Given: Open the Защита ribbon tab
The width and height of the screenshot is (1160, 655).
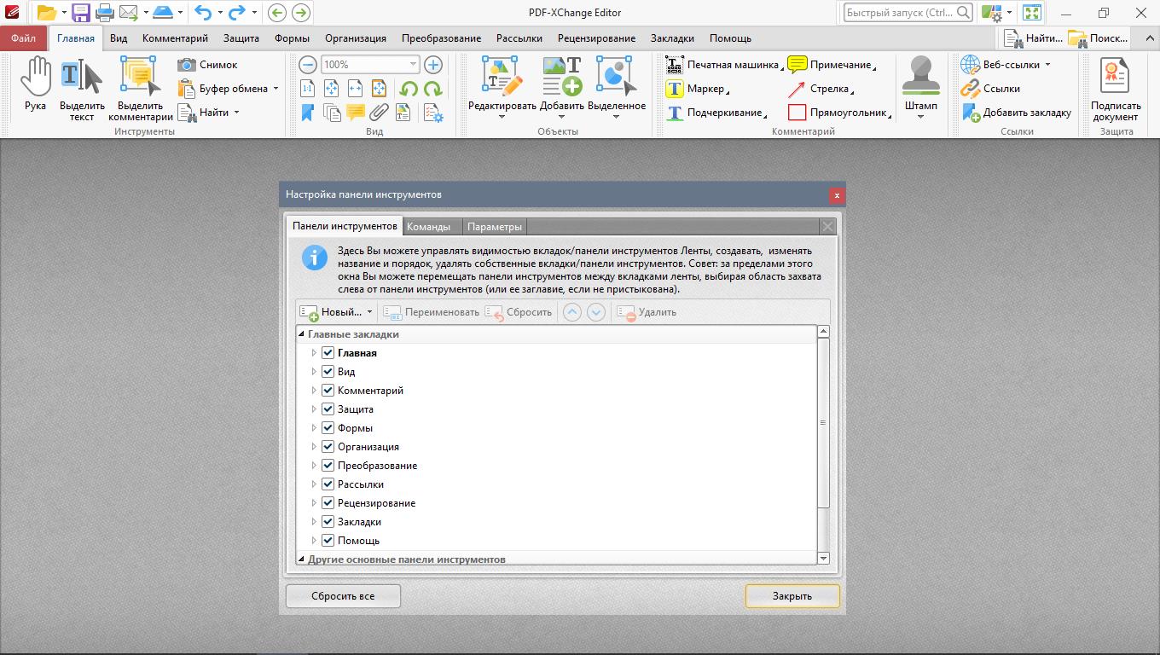Looking at the screenshot, I should click(241, 38).
